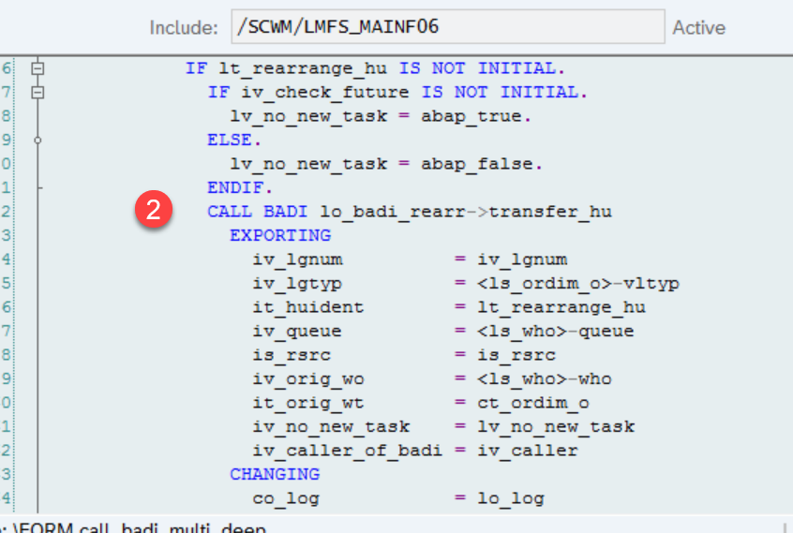
Task: Click is_rsrc parameter on the left
Action: click(x=292, y=355)
